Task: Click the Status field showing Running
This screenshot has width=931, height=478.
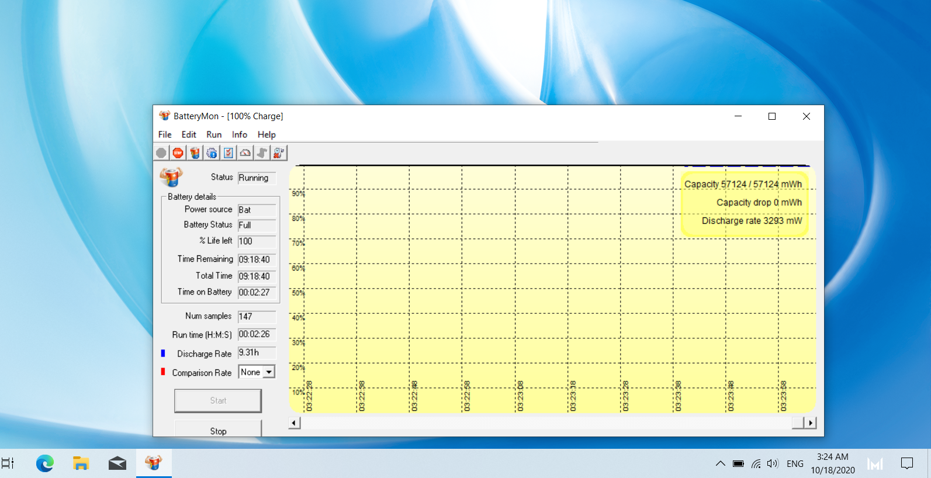Action: tap(257, 178)
